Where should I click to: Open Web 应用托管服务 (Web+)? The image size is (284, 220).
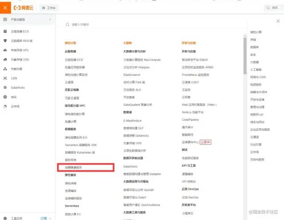(x=199, y=105)
